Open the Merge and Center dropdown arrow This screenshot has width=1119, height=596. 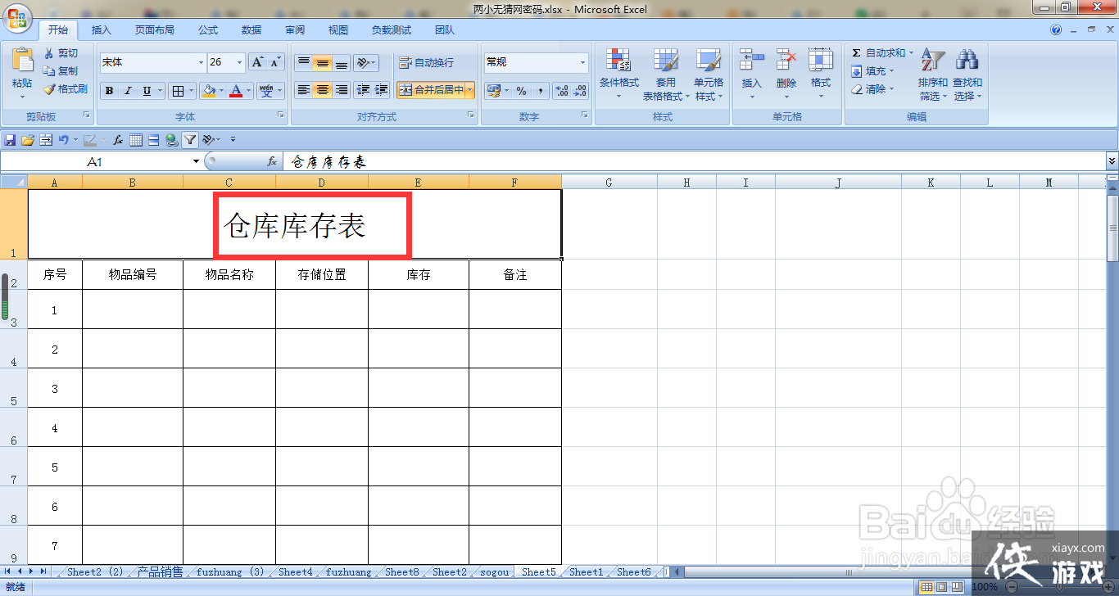(x=470, y=90)
